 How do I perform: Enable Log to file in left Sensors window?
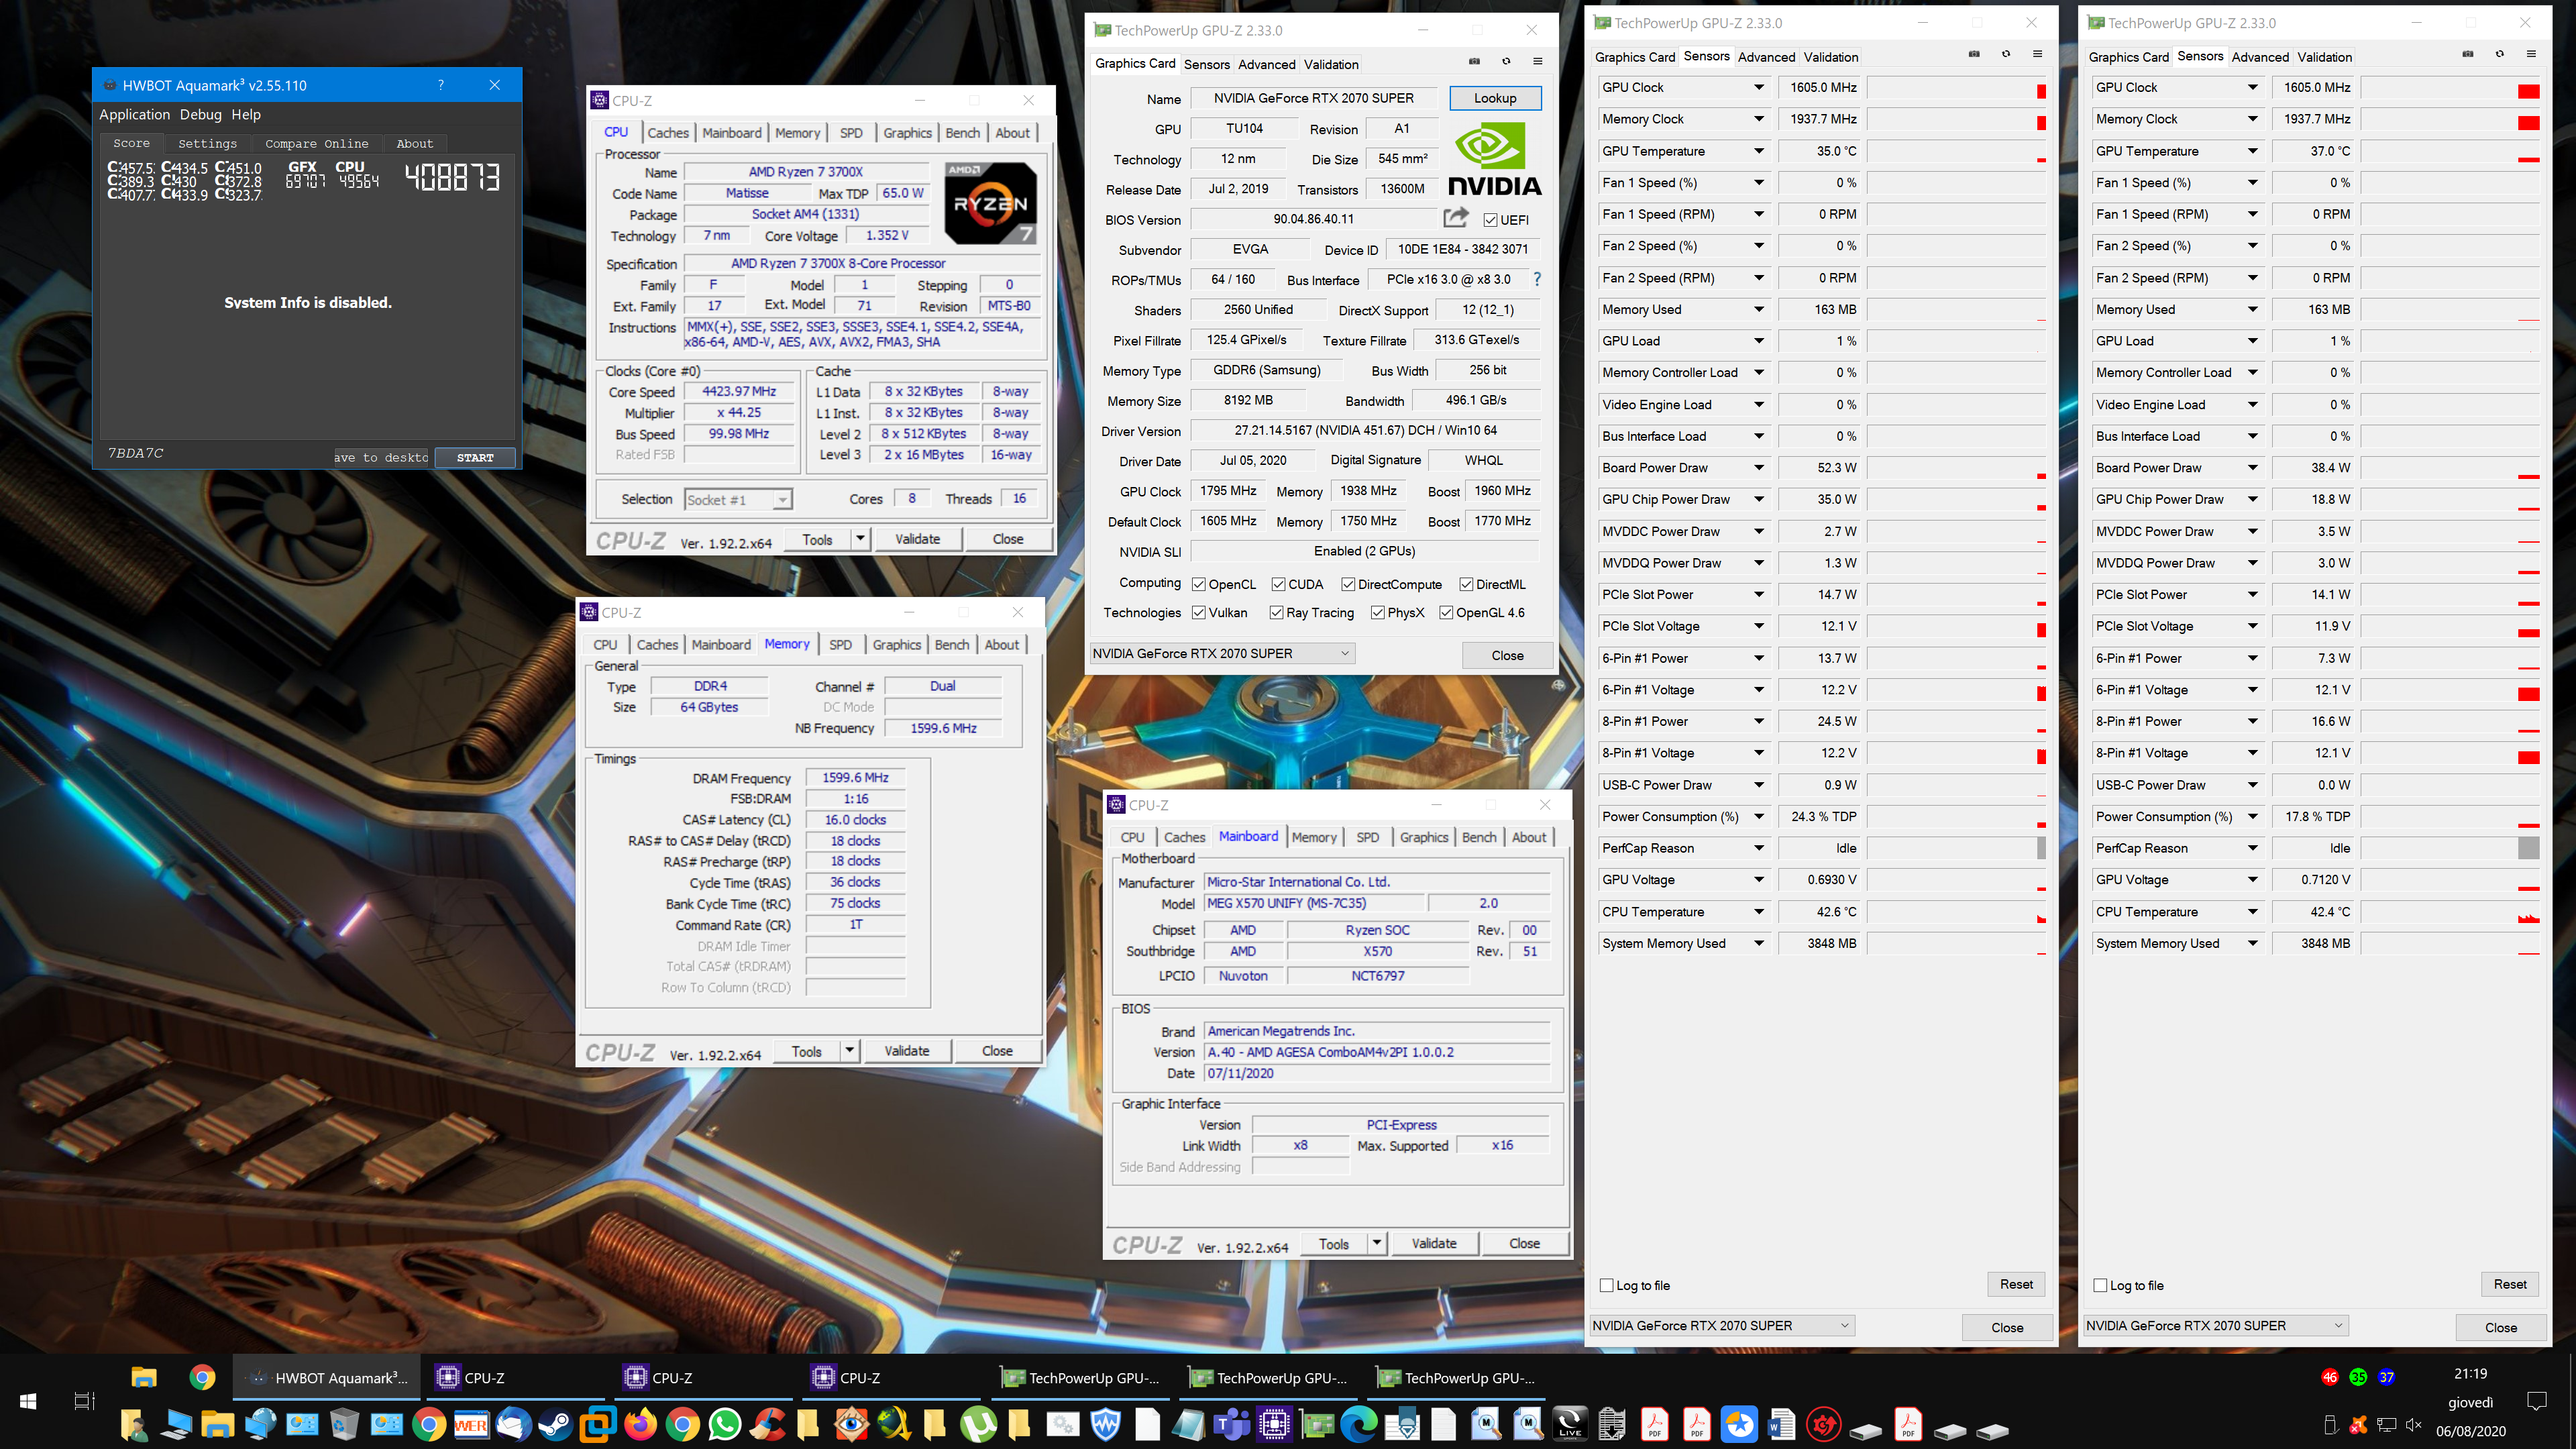(1607, 1285)
